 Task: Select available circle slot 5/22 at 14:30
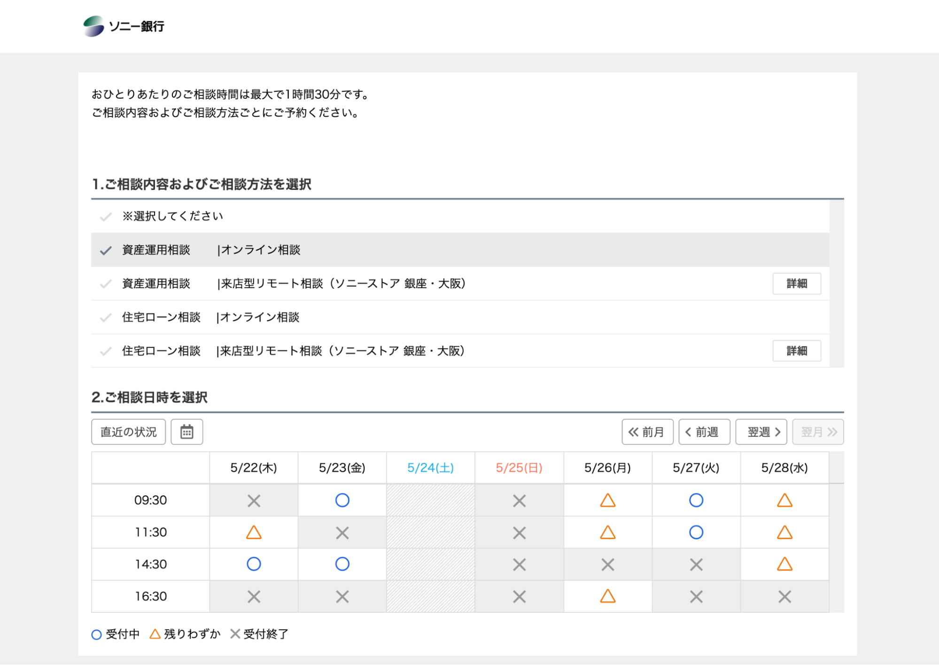coord(254,564)
